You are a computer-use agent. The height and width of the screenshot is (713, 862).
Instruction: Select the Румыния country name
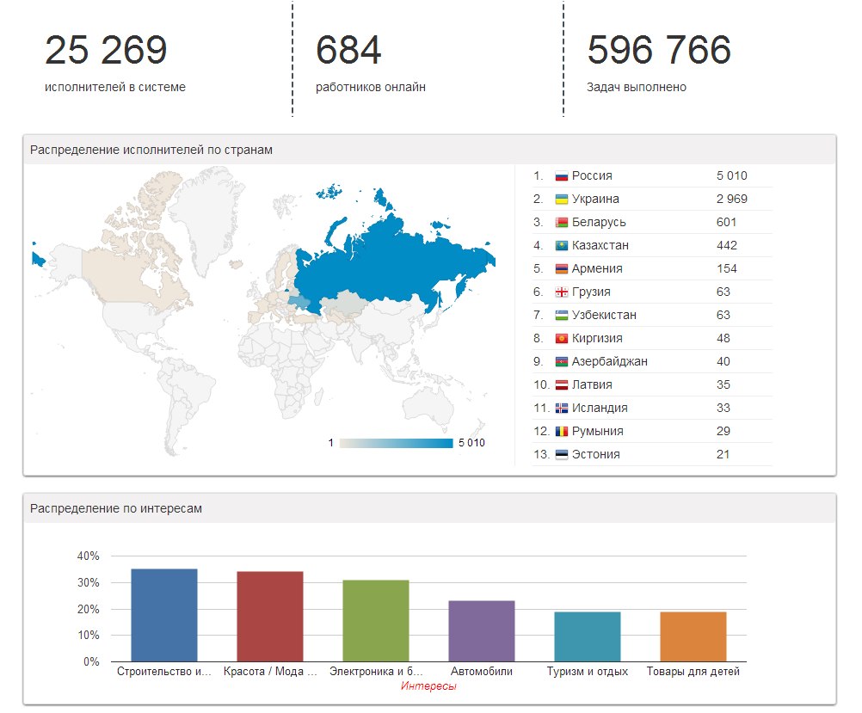(x=598, y=431)
